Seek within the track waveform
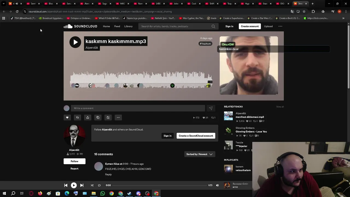350x197 pixels. pyautogui.click(x=141, y=79)
